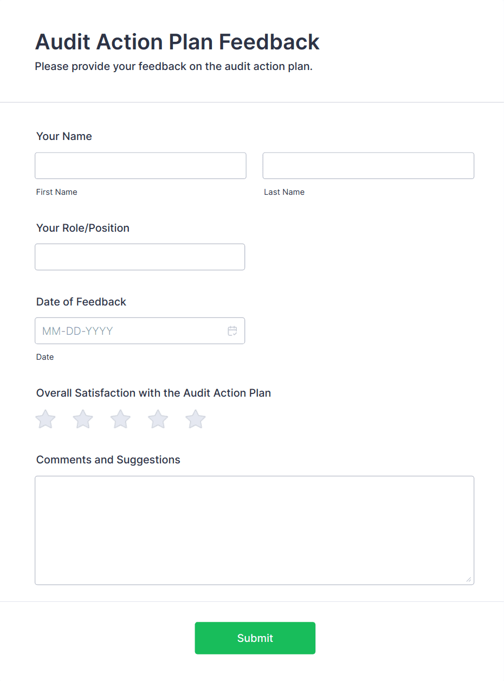Image resolution: width=504 pixels, height=681 pixels.
Task: Open the calendar date picker icon
Action: 232,330
